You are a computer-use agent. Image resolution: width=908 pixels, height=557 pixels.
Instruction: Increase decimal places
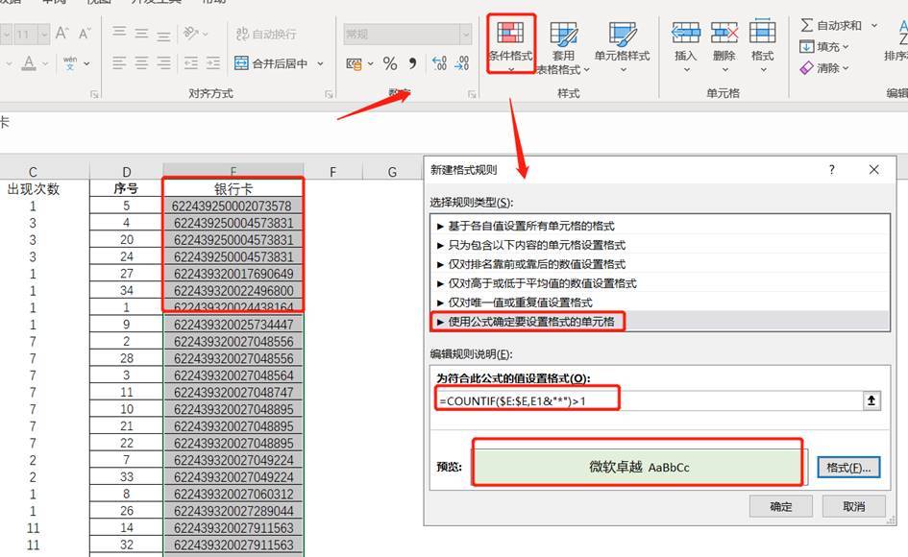[439, 62]
